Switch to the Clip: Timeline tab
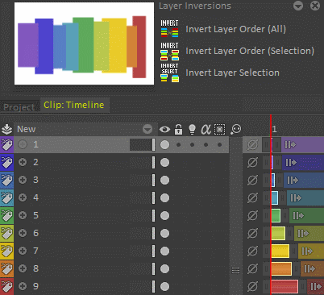This screenshot has height=295, width=324. pos(74,105)
